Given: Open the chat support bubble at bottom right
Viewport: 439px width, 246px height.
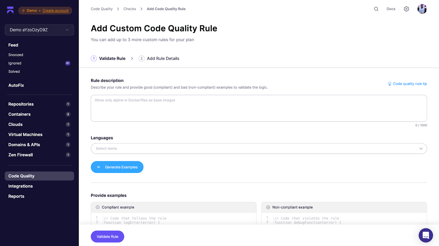Looking at the screenshot, I should click(x=426, y=235).
